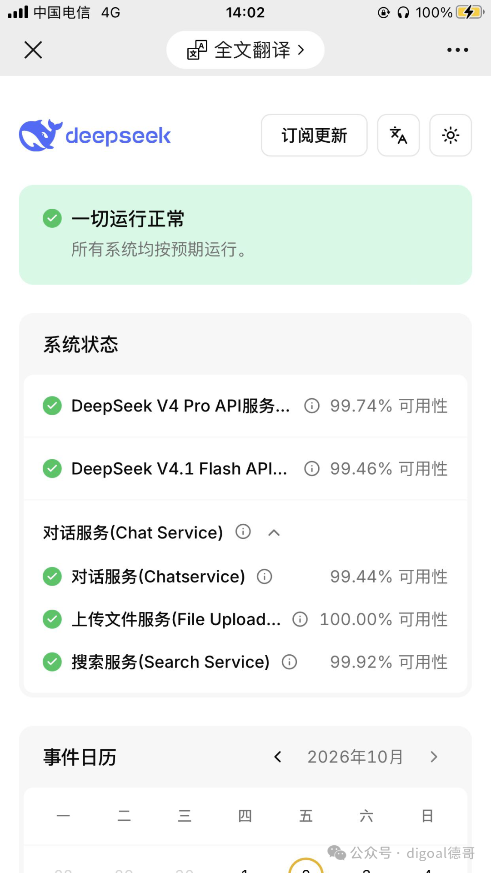Click info icon beside Search Service

point(290,662)
